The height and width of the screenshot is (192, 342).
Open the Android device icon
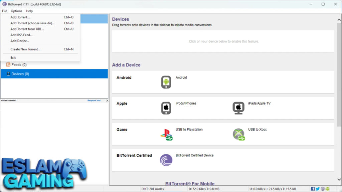(166, 82)
